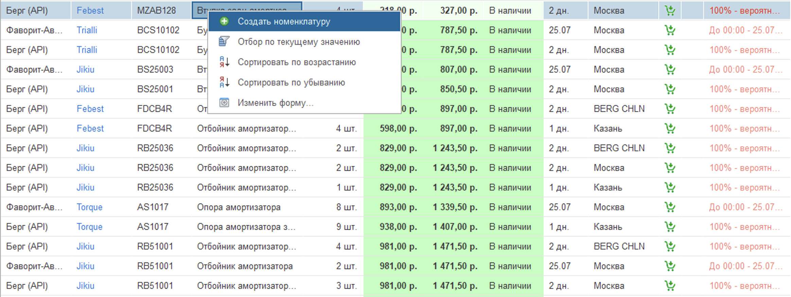
Task: Open Torque link in Берг AS1017 row
Action: tap(89, 227)
